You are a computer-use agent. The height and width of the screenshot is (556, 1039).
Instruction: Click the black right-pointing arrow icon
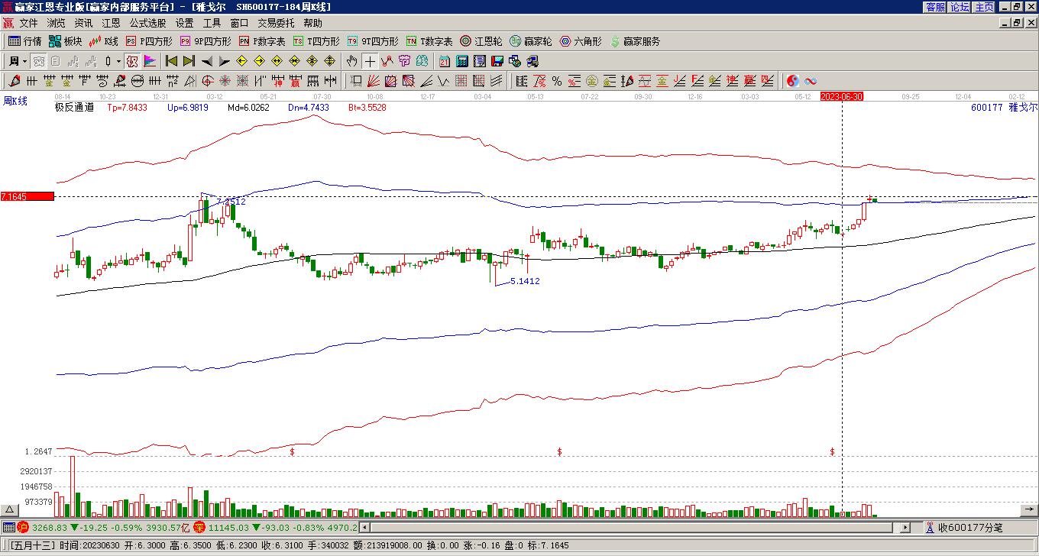point(224,61)
